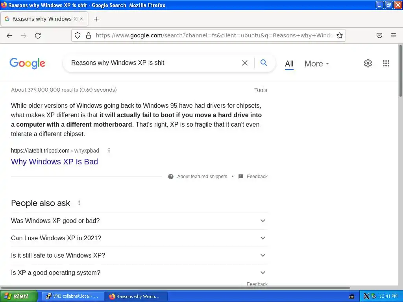Viewport: 403px width, 302px height.
Task: Open Google quick settings gear
Action: pyautogui.click(x=368, y=63)
